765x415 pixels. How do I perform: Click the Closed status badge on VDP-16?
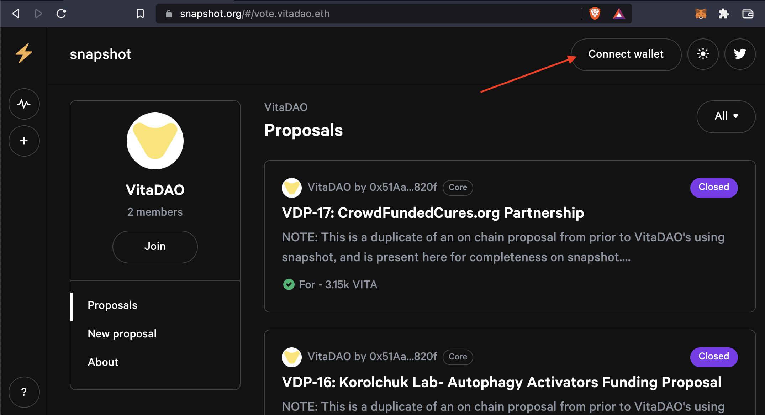(714, 357)
